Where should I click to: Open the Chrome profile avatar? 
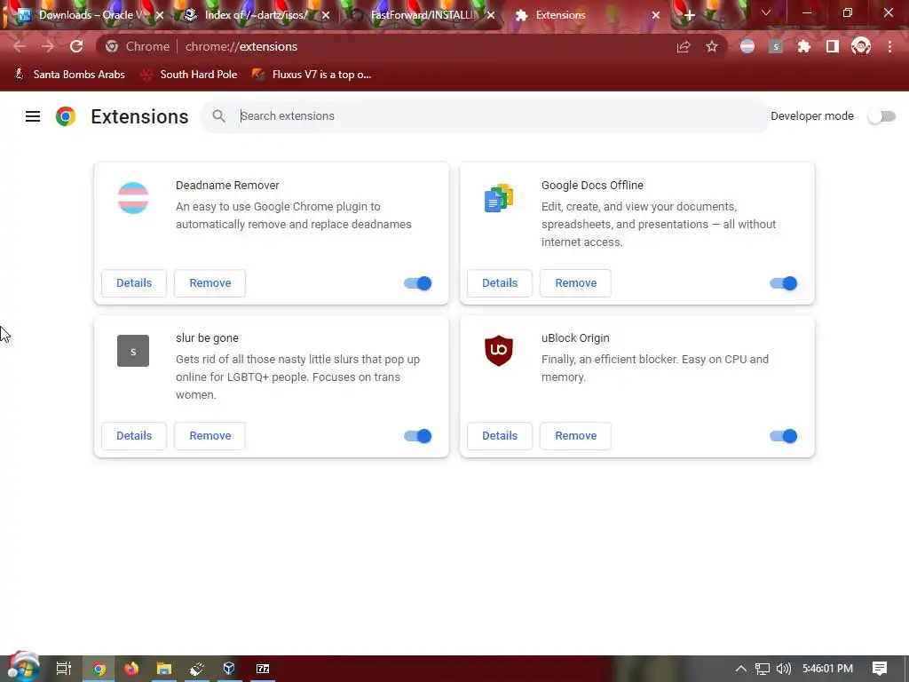pos(861,46)
